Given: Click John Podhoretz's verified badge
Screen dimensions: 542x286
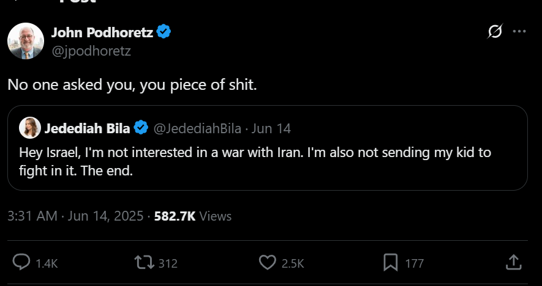Looking at the screenshot, I should coord(164,32).
